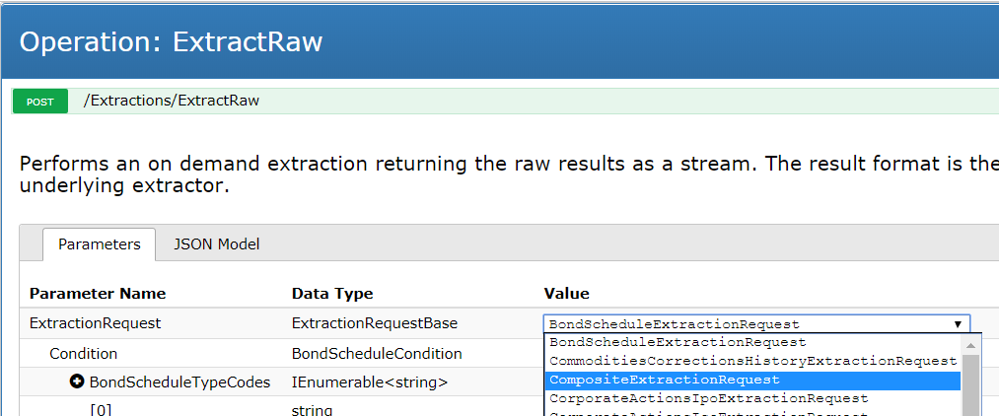
Task: Expand the BondScheduleTypeCodes plus icon
Action: [77, 381]
